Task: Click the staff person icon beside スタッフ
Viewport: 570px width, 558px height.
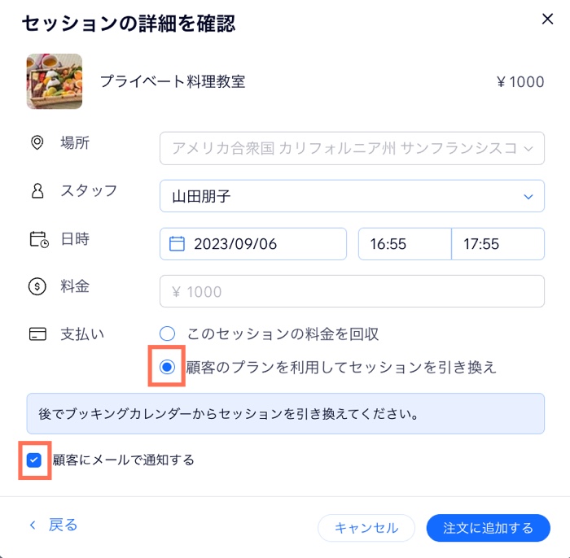Action: point(37,190)
